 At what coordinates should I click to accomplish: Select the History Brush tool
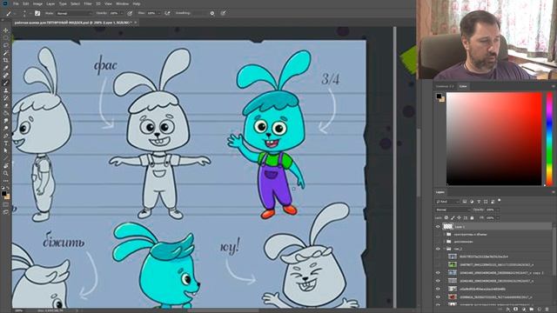6,98
